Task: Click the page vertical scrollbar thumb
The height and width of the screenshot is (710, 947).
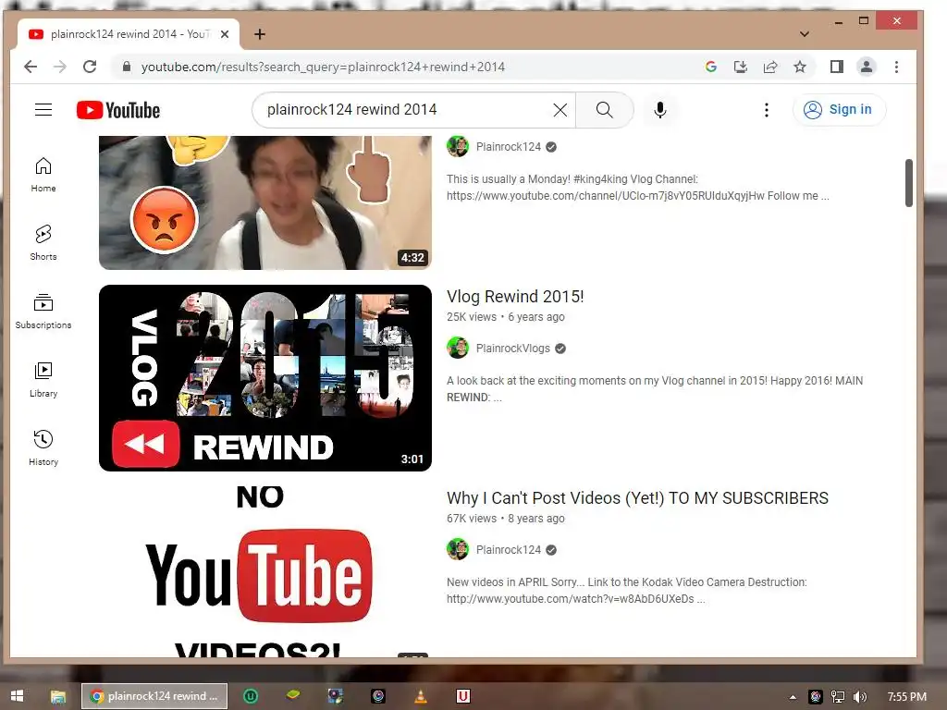Action: click(x=908, y=183)
